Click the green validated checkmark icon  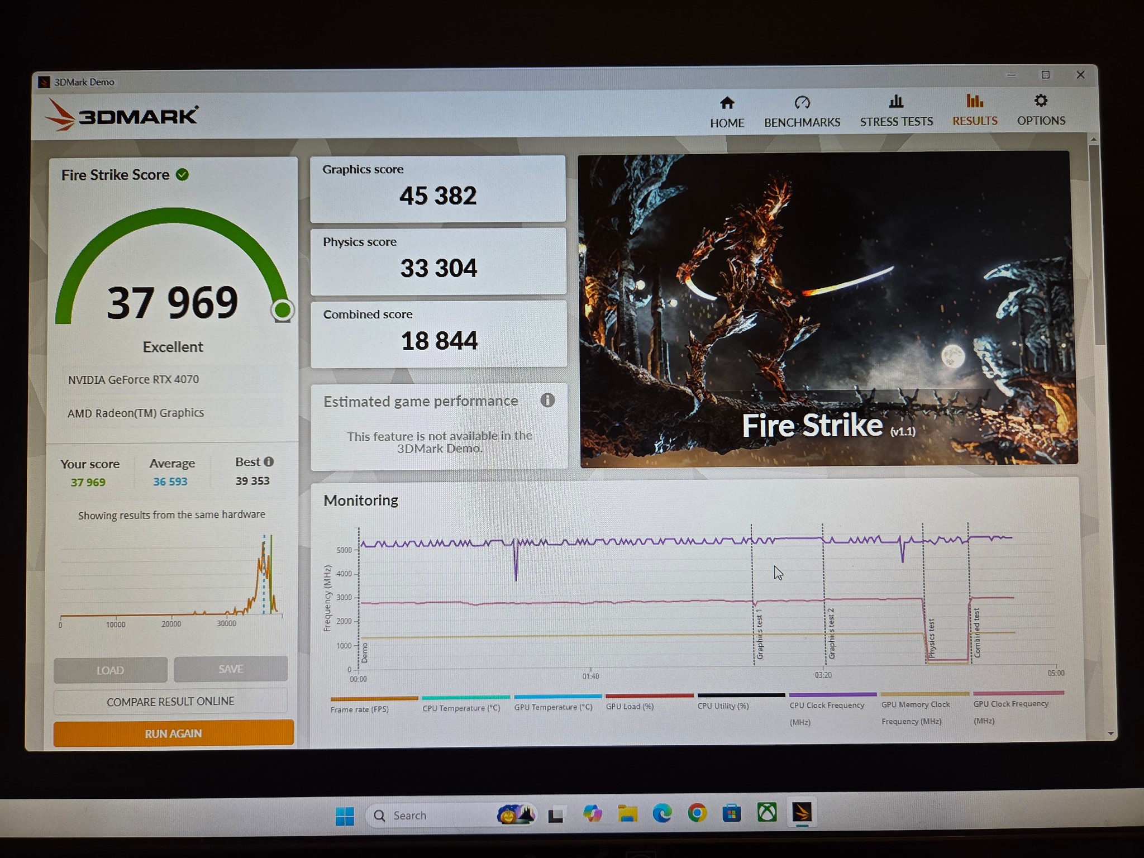point(182,174)
